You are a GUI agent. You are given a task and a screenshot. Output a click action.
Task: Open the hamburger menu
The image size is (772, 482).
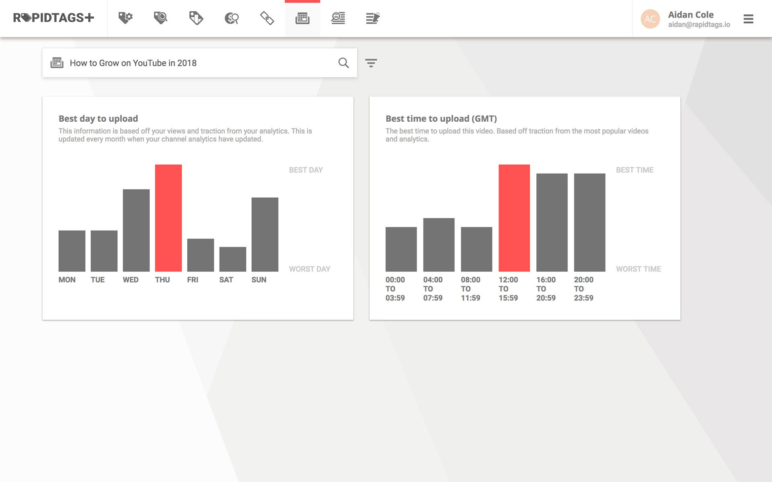(x=748, y=19)
